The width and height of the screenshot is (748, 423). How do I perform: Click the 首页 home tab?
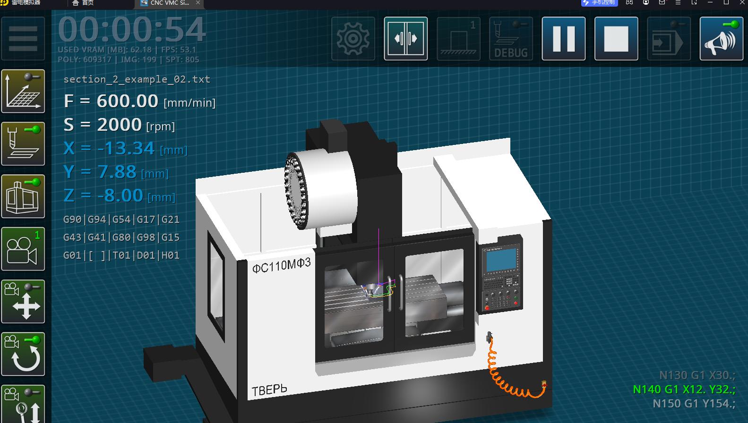tap(83, 3)
